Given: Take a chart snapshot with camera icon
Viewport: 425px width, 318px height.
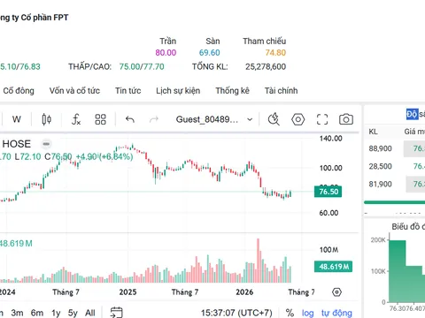Looking at the screenshot, I should point(346,119).
